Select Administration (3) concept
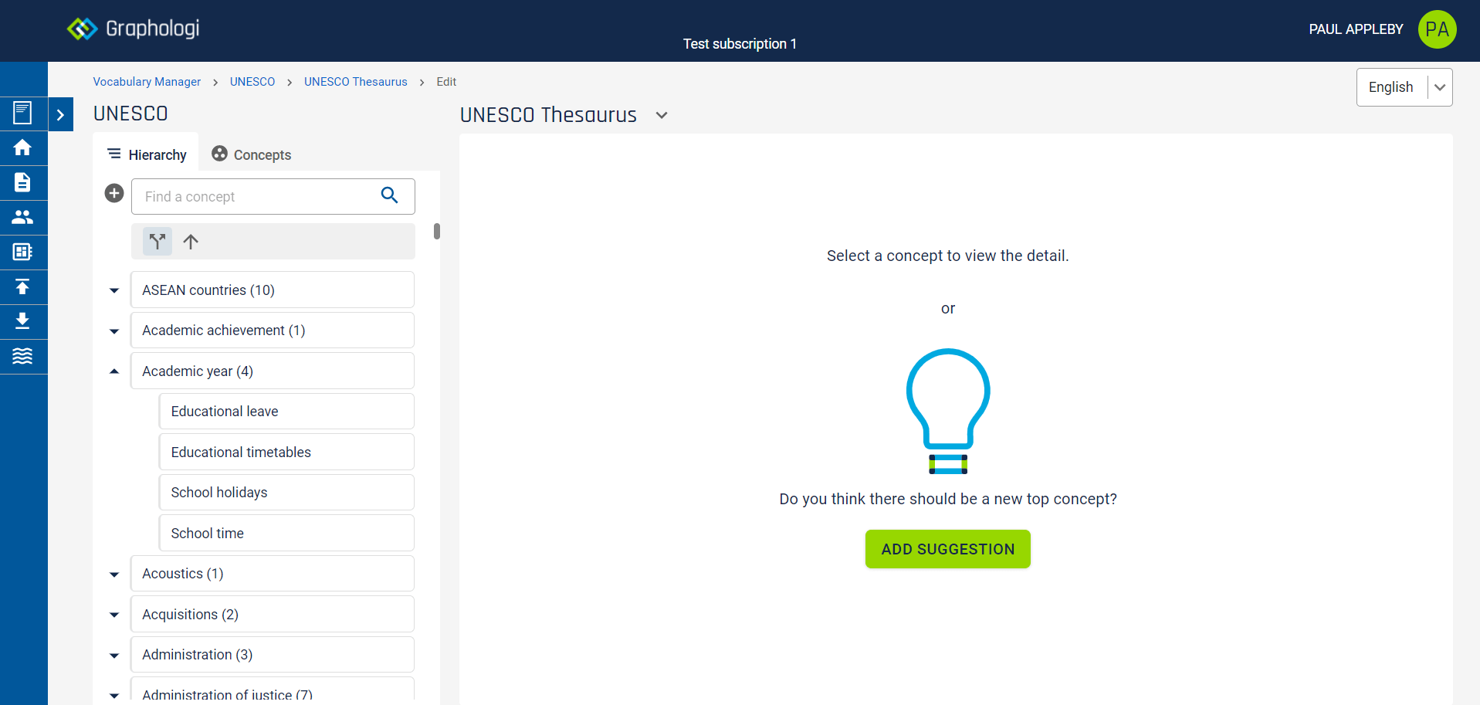Screen dimensions: 1480x705 tap(273, 655)
